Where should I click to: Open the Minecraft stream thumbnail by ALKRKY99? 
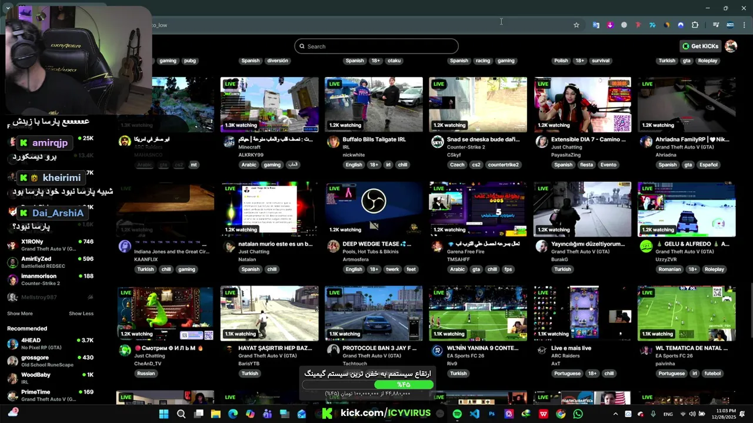(269, 105)
